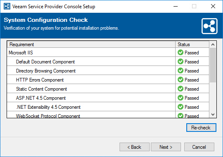Click the verification description subtitle text
Screen dimensions: 223x157
[61, 28]
